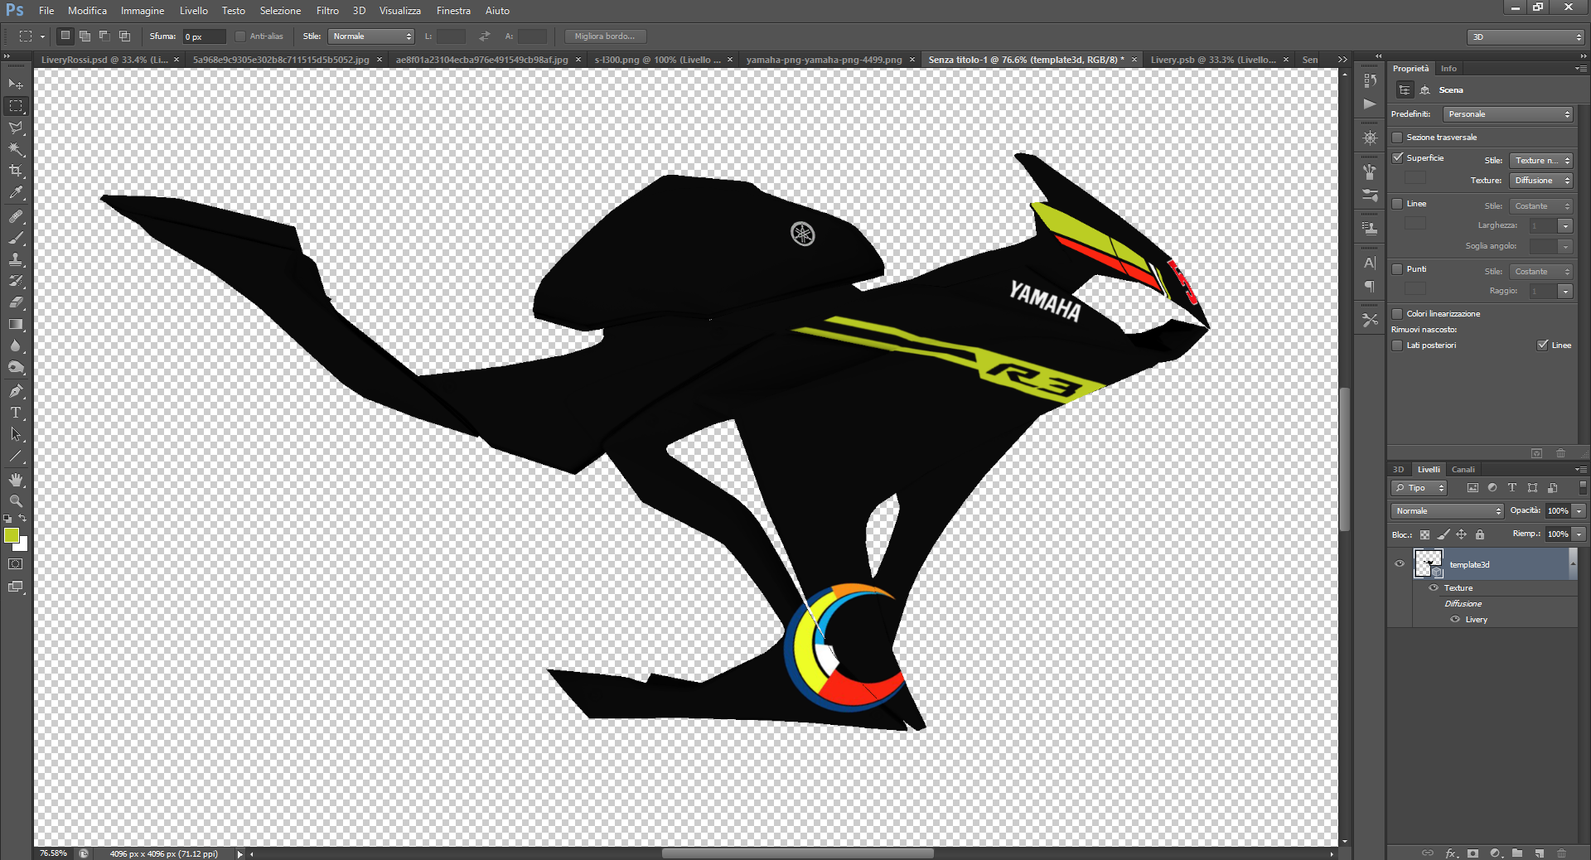This screenshot has height=860, width=1591.
Task: Select the Pen tool
Action: (16, 391)
